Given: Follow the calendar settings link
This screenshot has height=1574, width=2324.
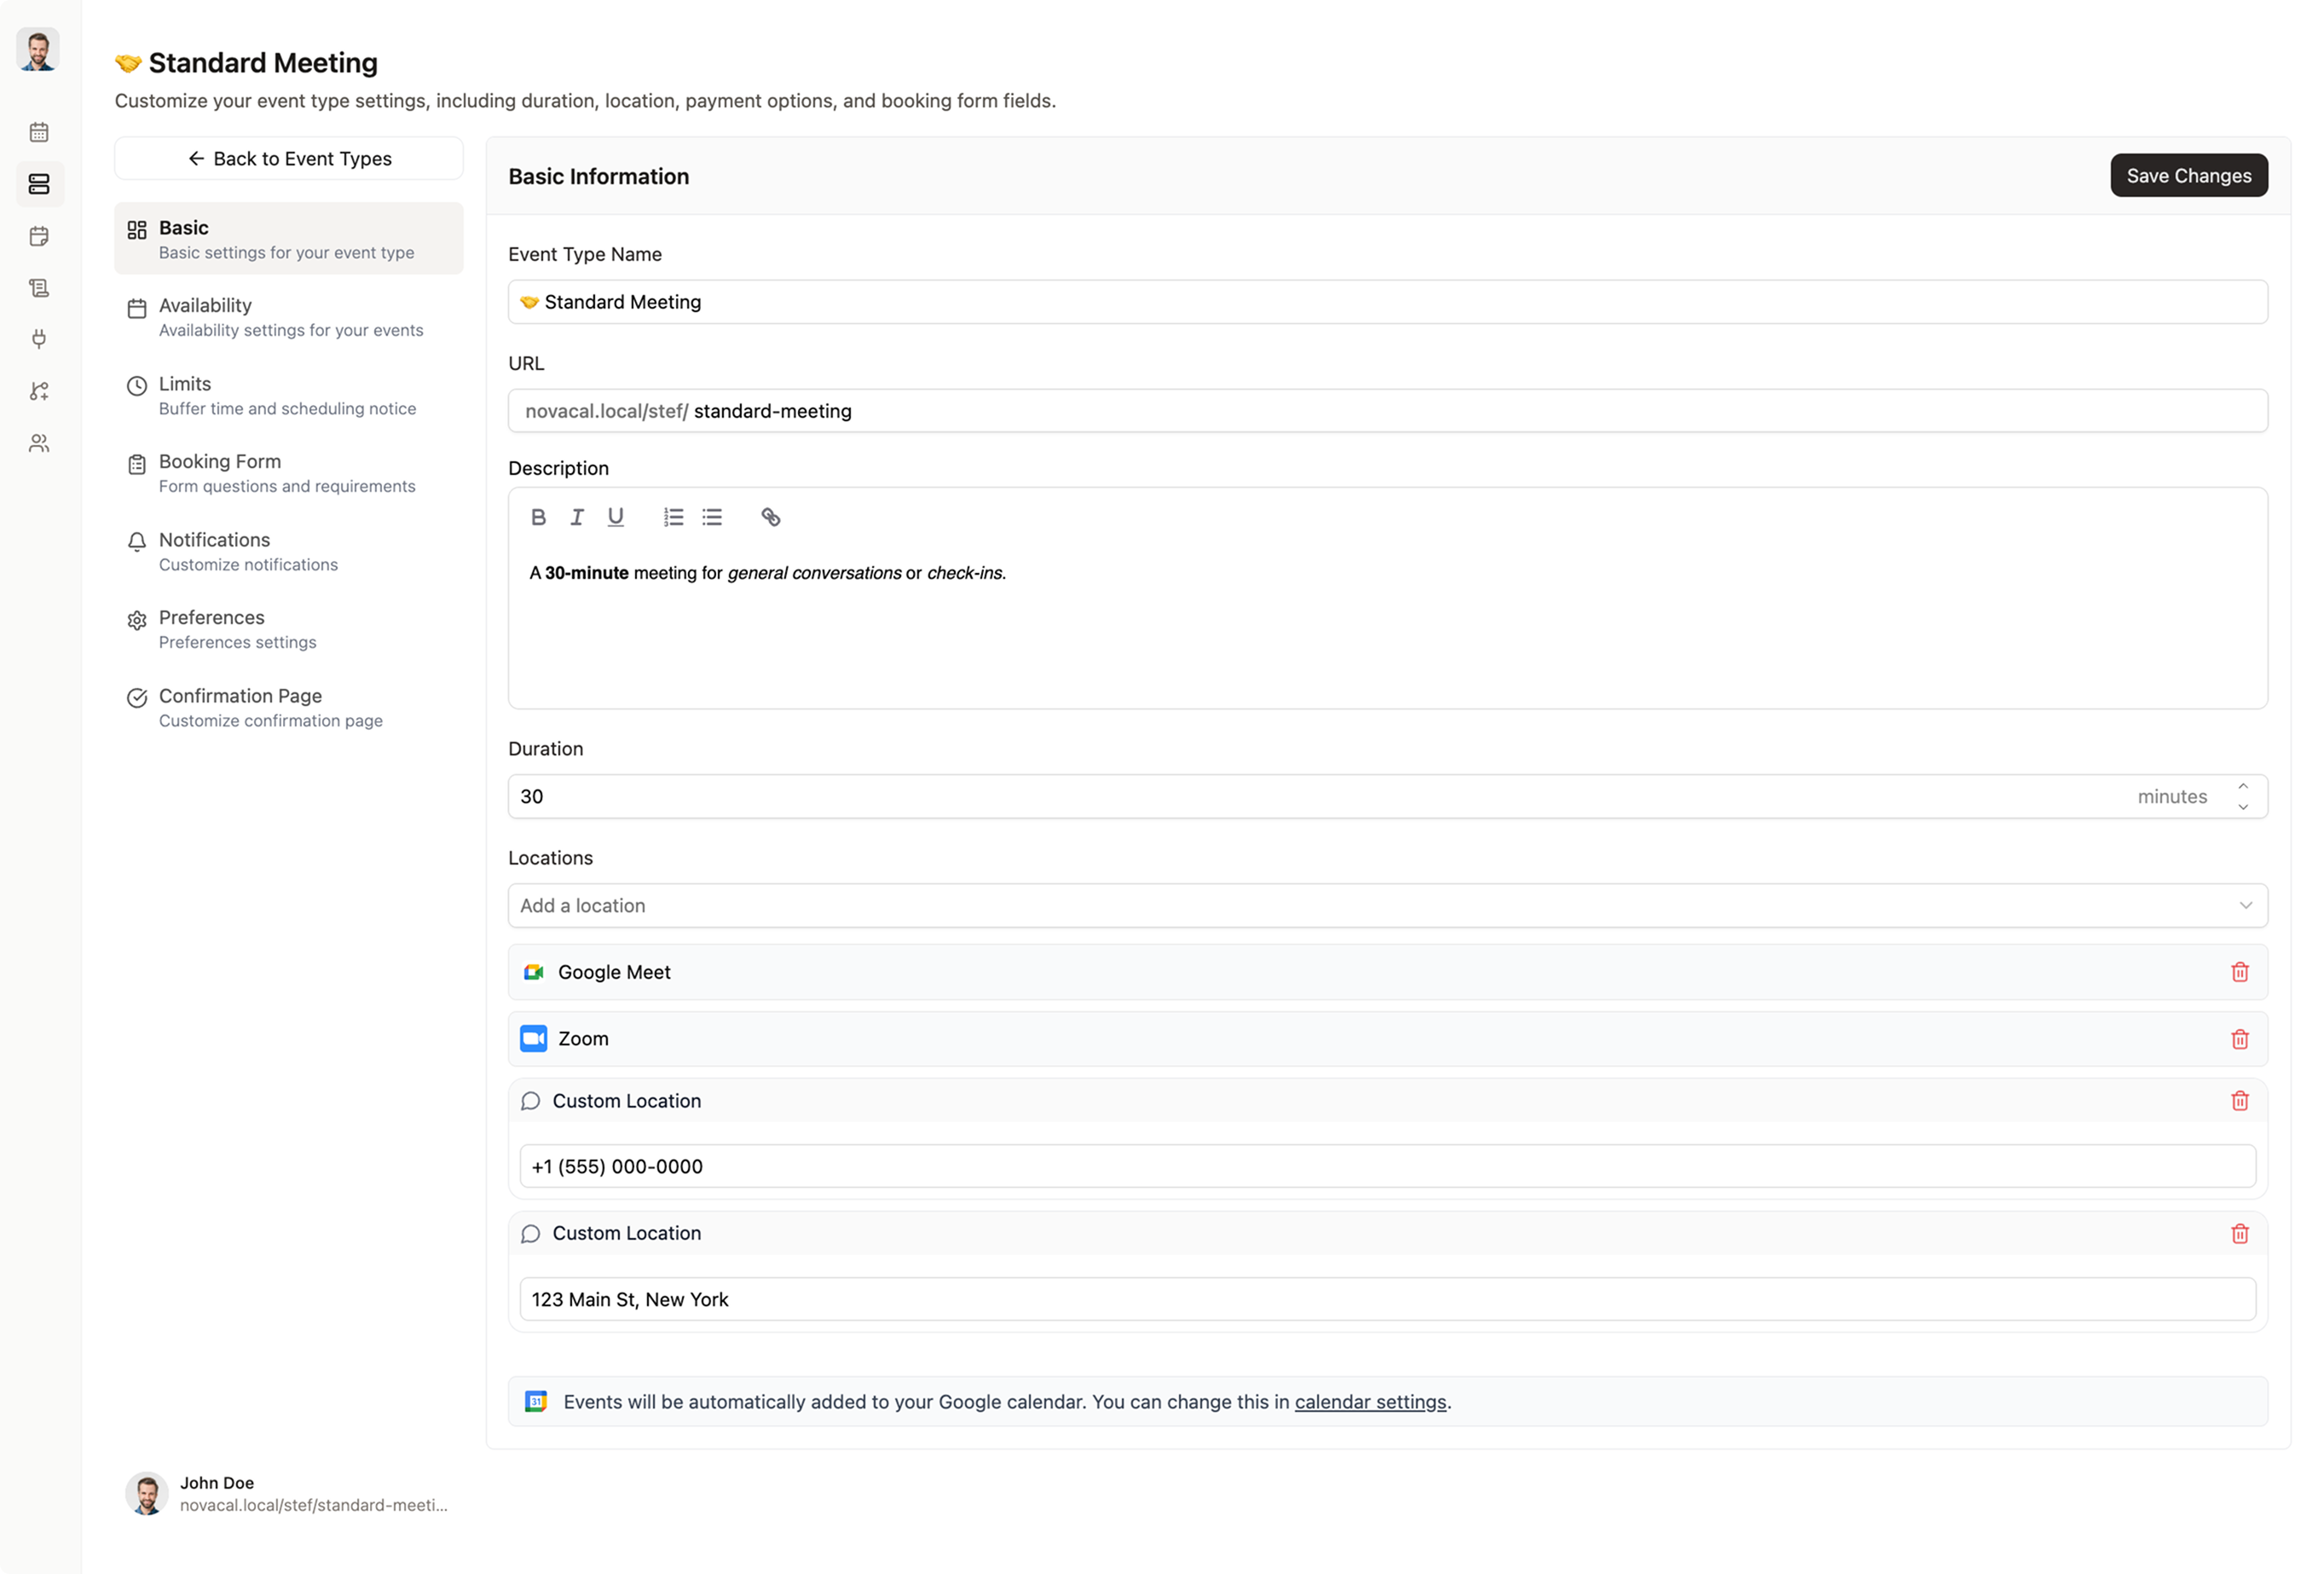Looking at the screenshot, I should point(1369,1402).
